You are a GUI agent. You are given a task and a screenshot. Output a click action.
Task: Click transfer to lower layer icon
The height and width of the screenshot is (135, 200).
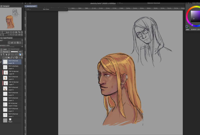coord(12,57)
